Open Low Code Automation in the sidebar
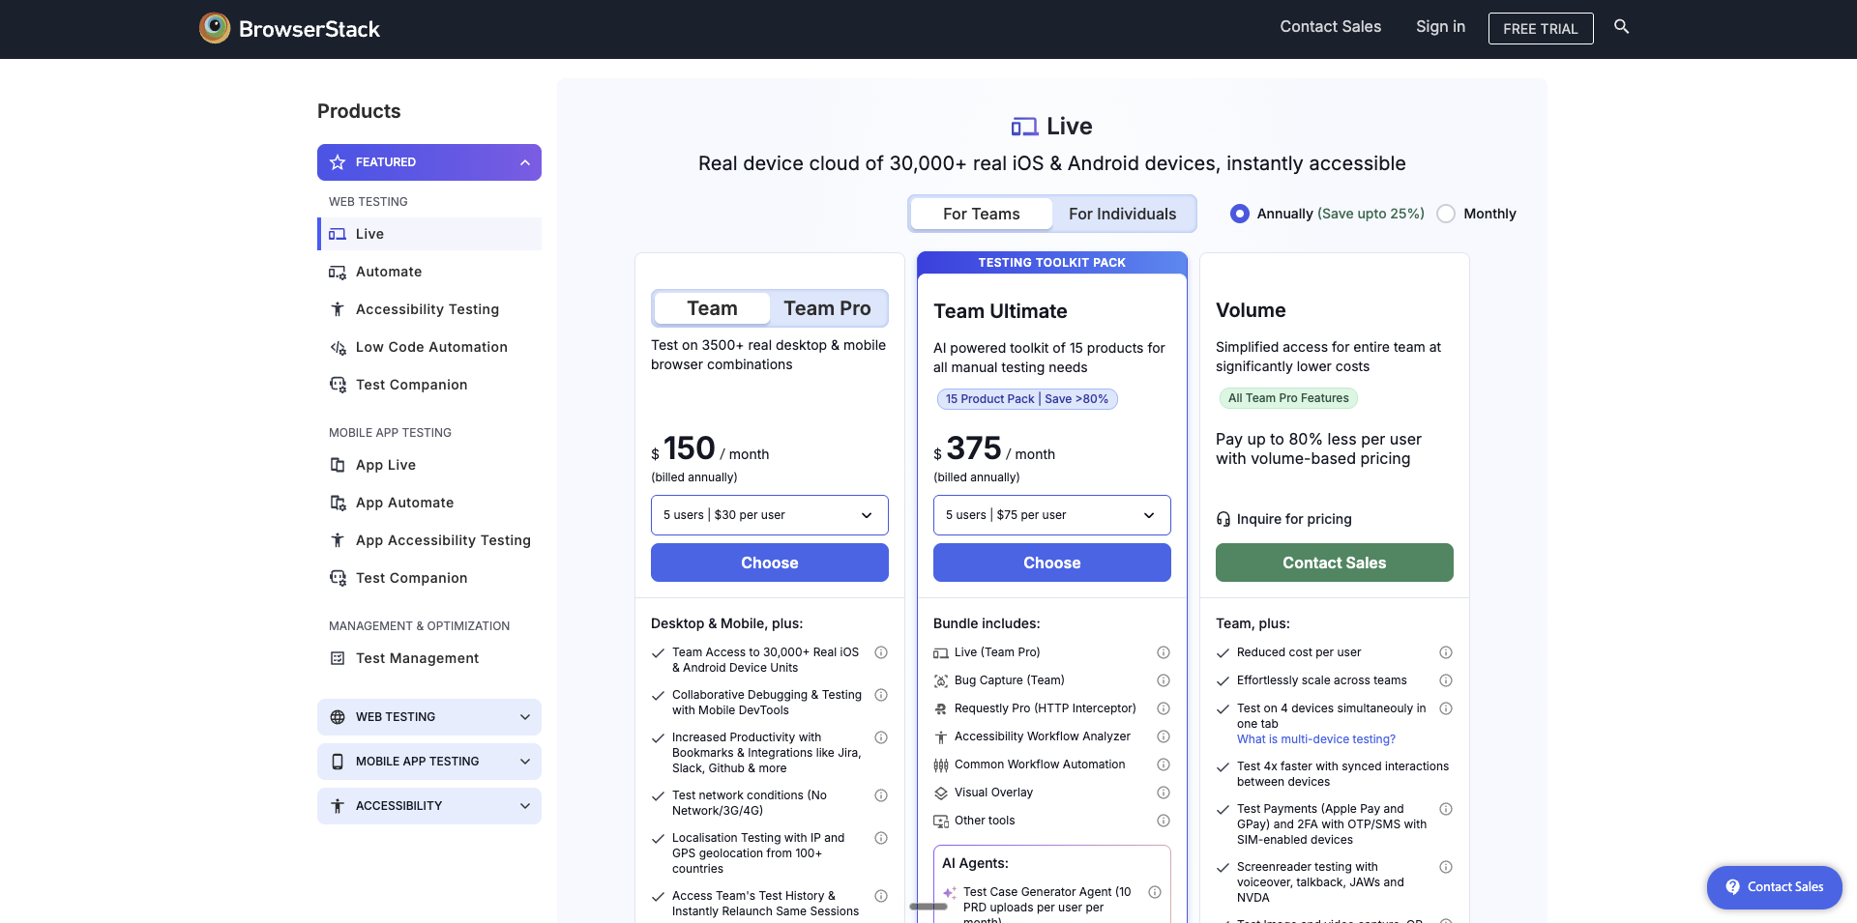The height and width of the screenshot is (923, 1857). [x=430, y=347]
